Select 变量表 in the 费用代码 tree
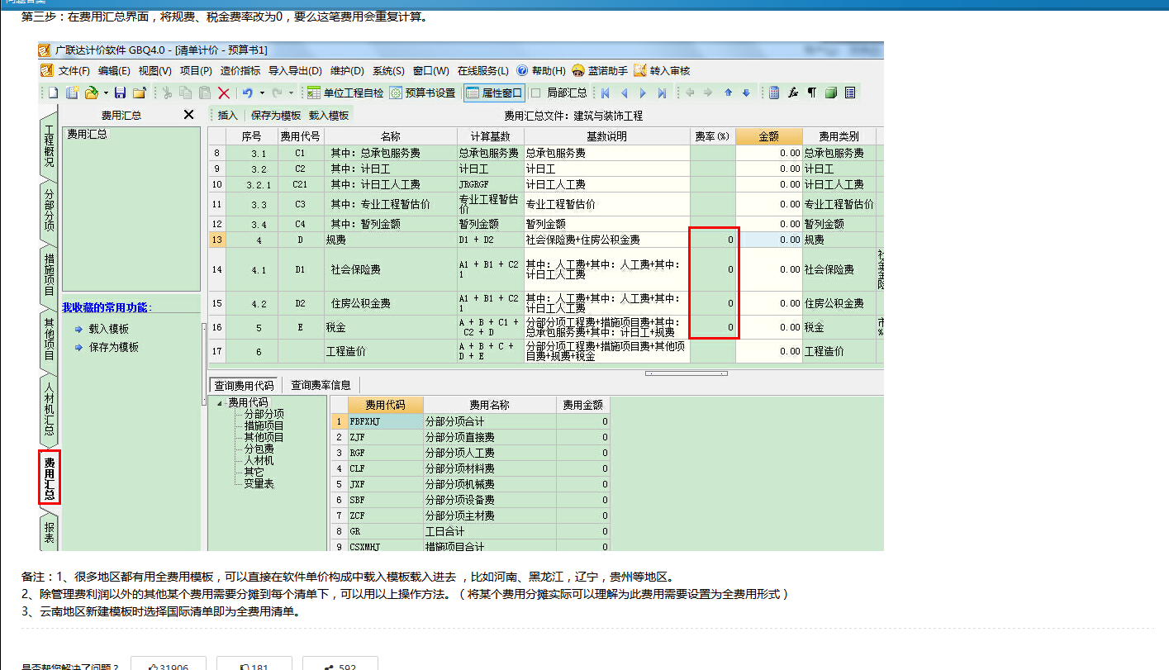The image size is (1169, 670). click(x=259, y=484)
